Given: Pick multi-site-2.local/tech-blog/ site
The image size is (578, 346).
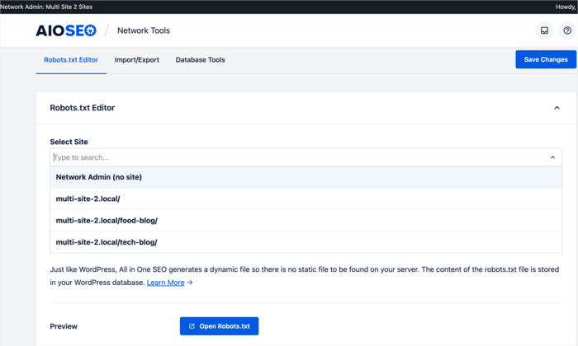Looking at the screenshot, I should pyautogui.click(x=306, y=242).
